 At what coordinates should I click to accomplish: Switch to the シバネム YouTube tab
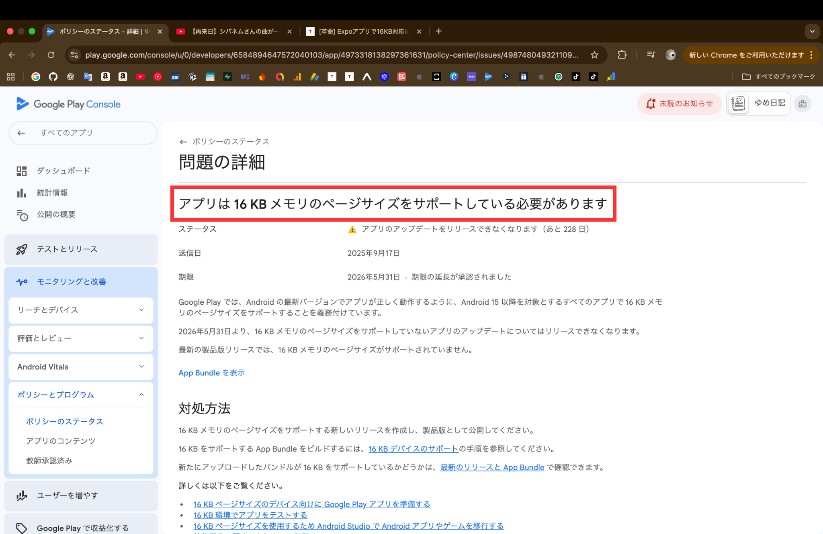(233, 31)
